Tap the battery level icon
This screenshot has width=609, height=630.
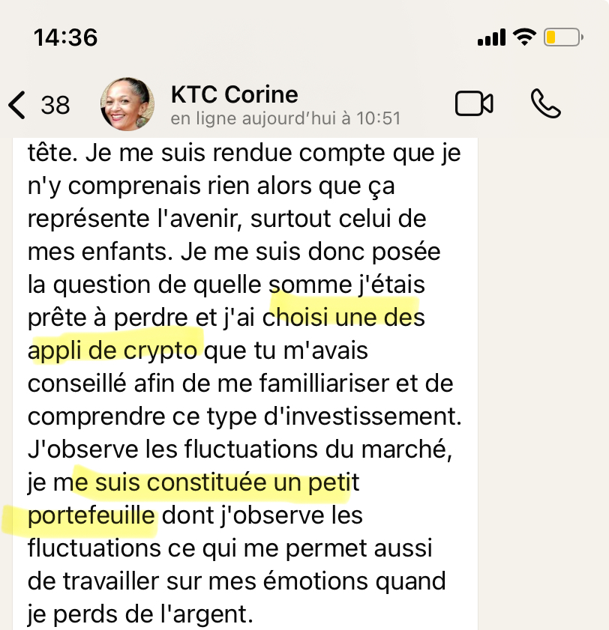tap(563, 37)
